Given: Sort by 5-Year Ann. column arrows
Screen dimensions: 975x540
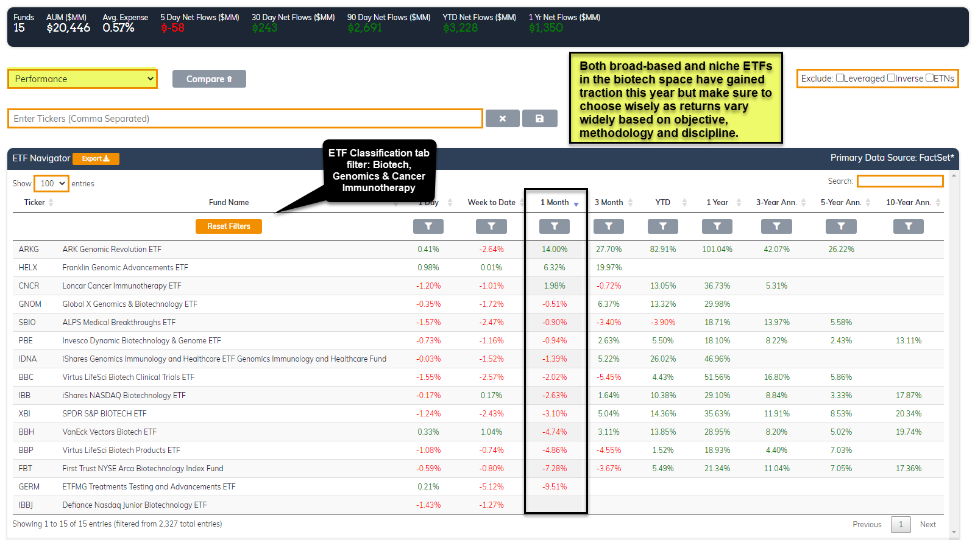Looking at the screenshot, I should pos(868,203).
